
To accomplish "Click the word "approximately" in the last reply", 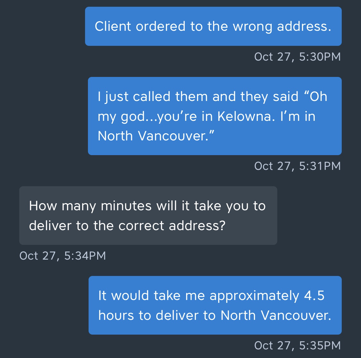I will coord(254,296).
